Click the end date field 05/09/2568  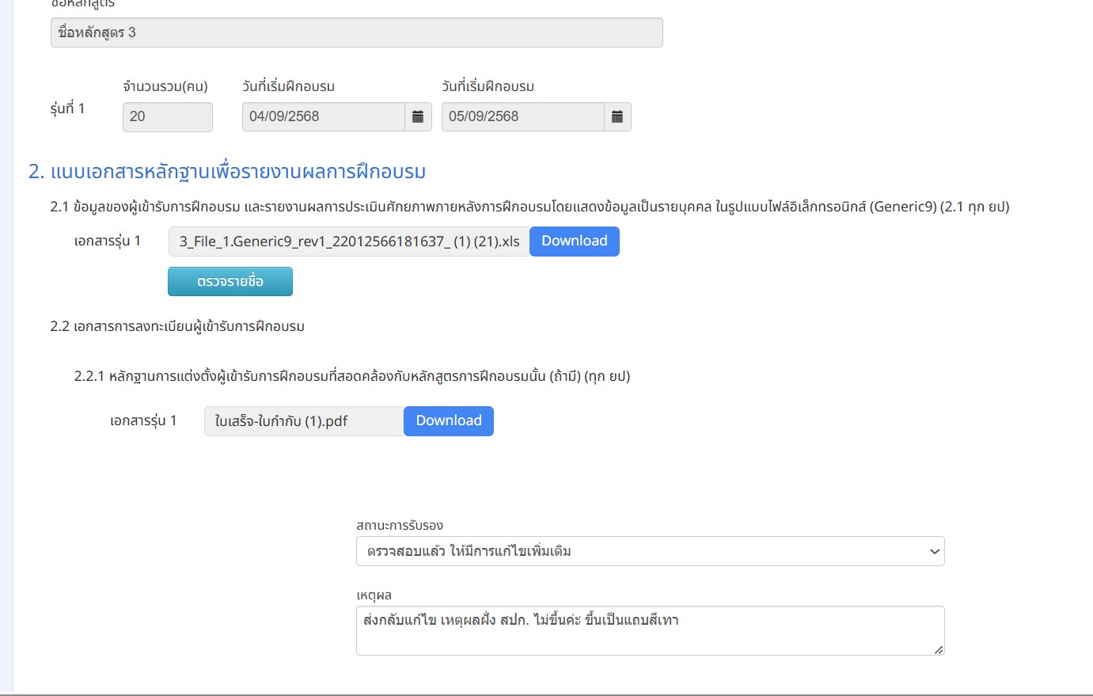tap(522, 117)
